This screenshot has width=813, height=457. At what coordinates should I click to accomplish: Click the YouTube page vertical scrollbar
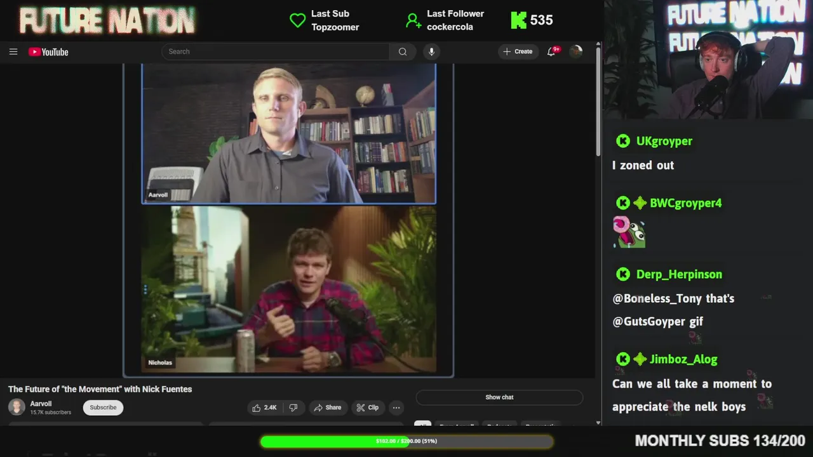pyautogui.click(x=598, y=102)
